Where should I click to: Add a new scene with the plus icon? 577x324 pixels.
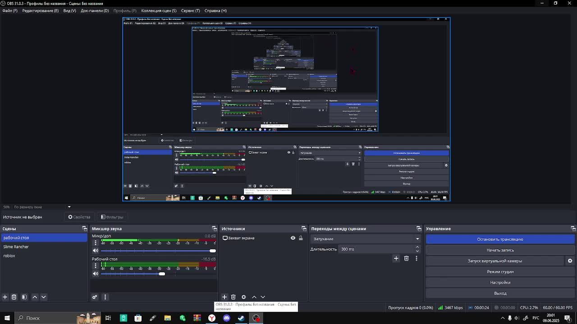coord(5,297)
